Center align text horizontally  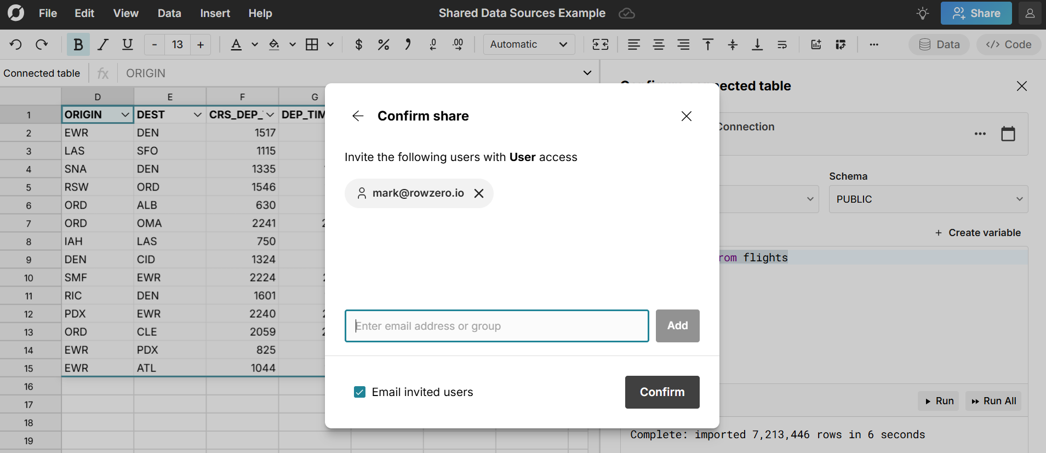[x=659, y=44]
